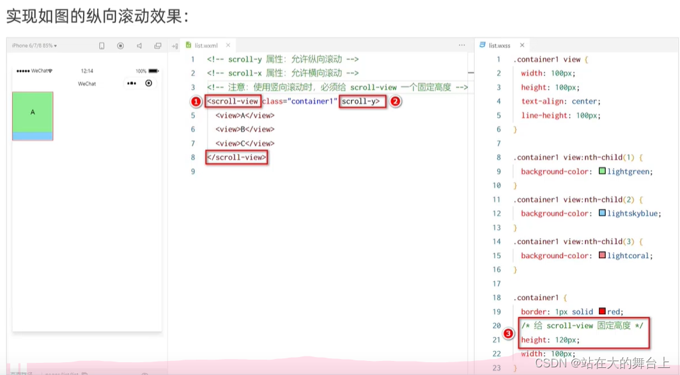Click the view:nth-child(1) selector line
The width and height of the screenshot is (680, 375).
pyautogui.click(x=578, y=157)
